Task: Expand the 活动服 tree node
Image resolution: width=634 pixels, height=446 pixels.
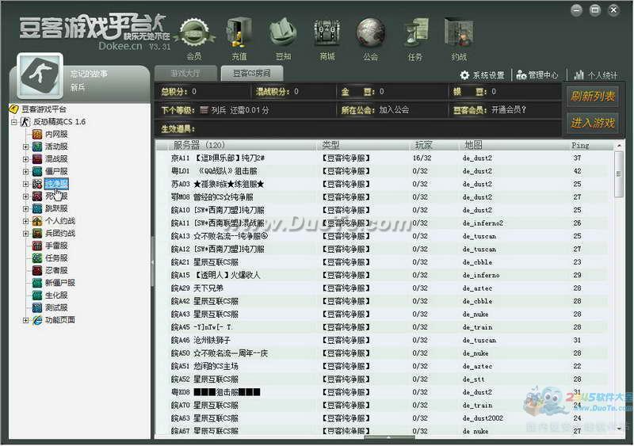Action: tap(25, 147)
